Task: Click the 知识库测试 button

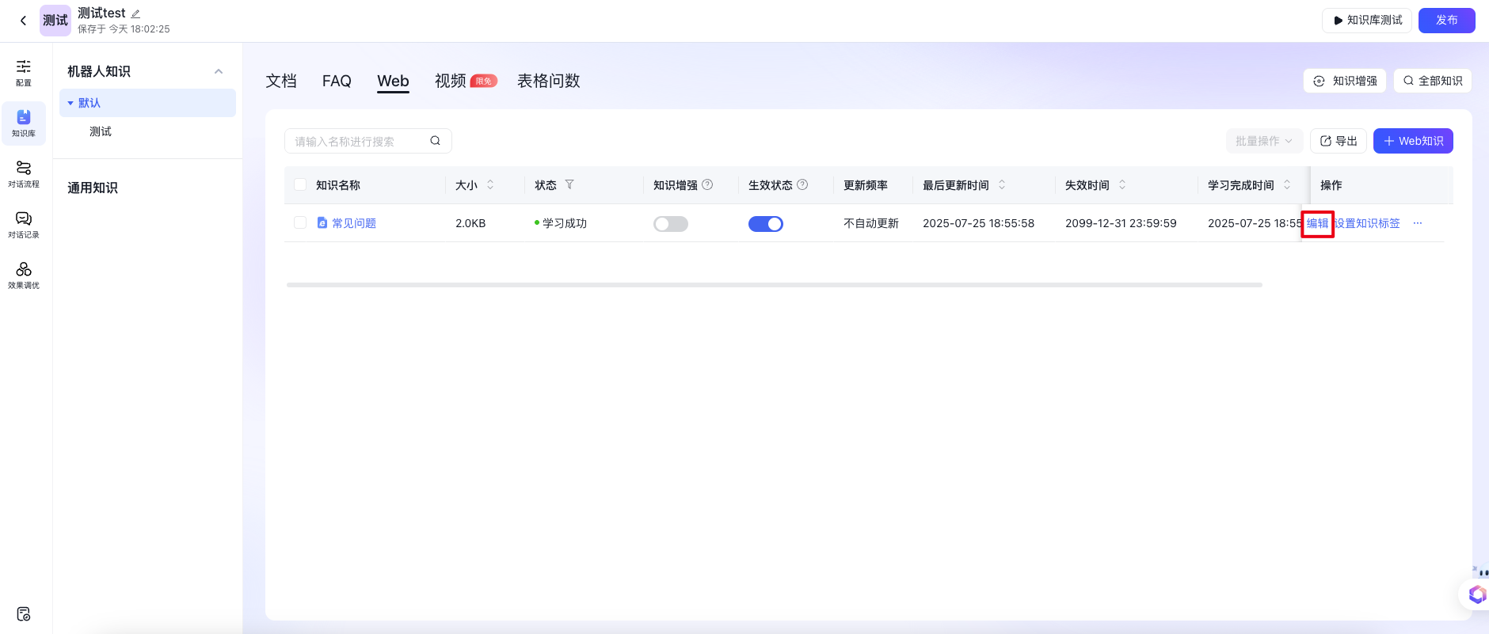Action: (x=1367, y=21)
